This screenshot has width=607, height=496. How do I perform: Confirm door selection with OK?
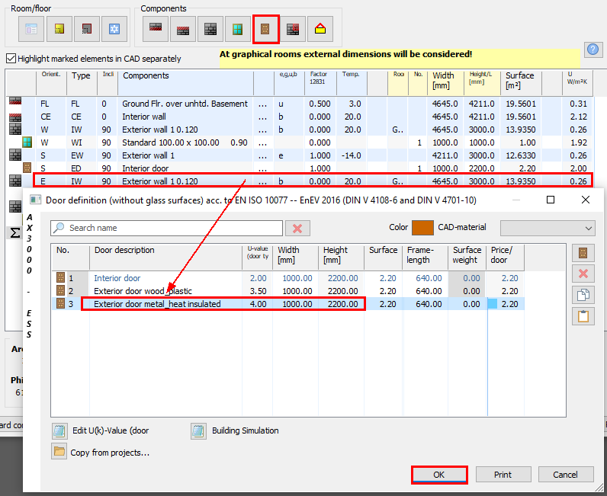click(x=439, y=475)
